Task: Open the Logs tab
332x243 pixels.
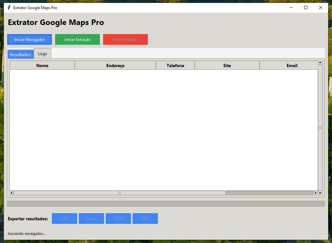Action: (x=42, y=54)
